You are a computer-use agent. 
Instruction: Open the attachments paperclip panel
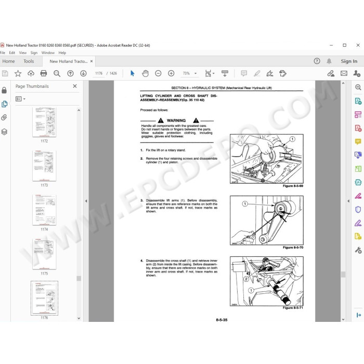4,118
